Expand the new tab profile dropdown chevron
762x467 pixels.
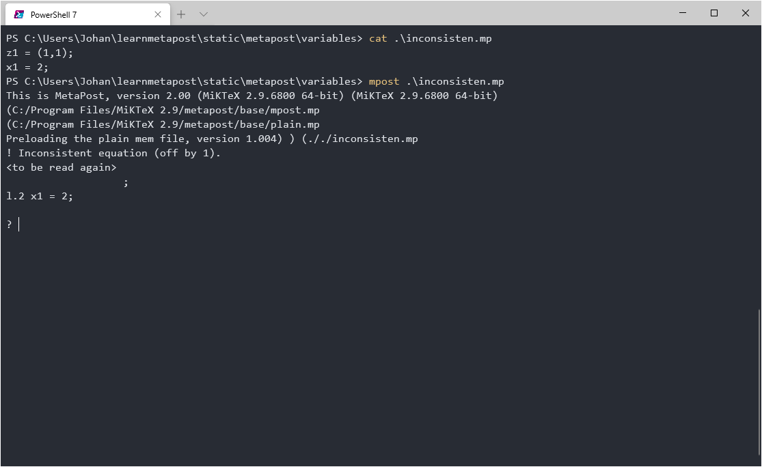[204, 14]
